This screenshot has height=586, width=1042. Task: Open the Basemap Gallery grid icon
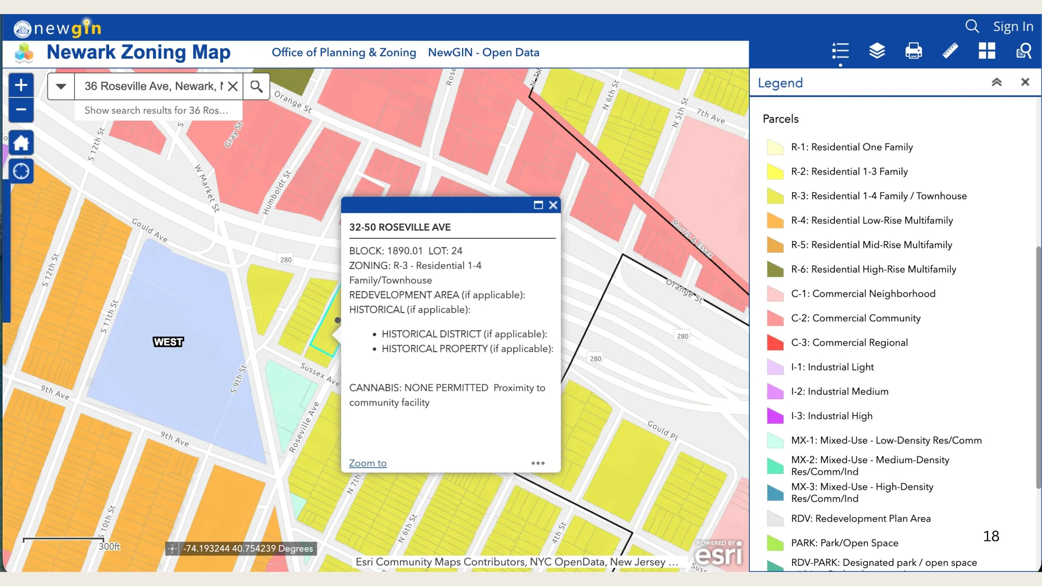(987, 52)
